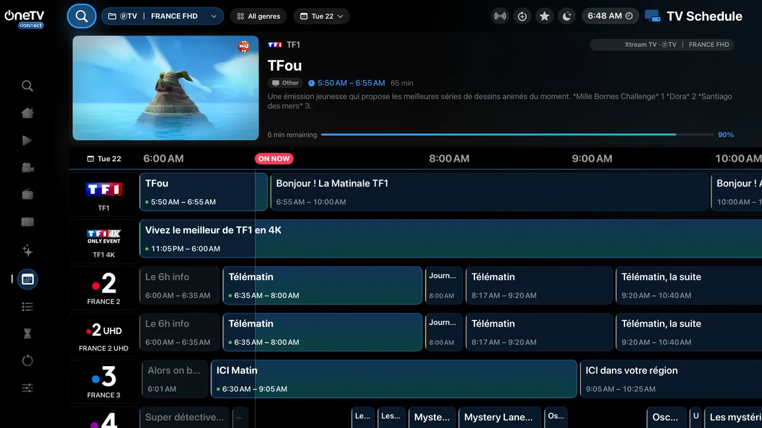762x428 pixels.
Task: Click the TFou preview thumbnail
Action: (165, 88)
